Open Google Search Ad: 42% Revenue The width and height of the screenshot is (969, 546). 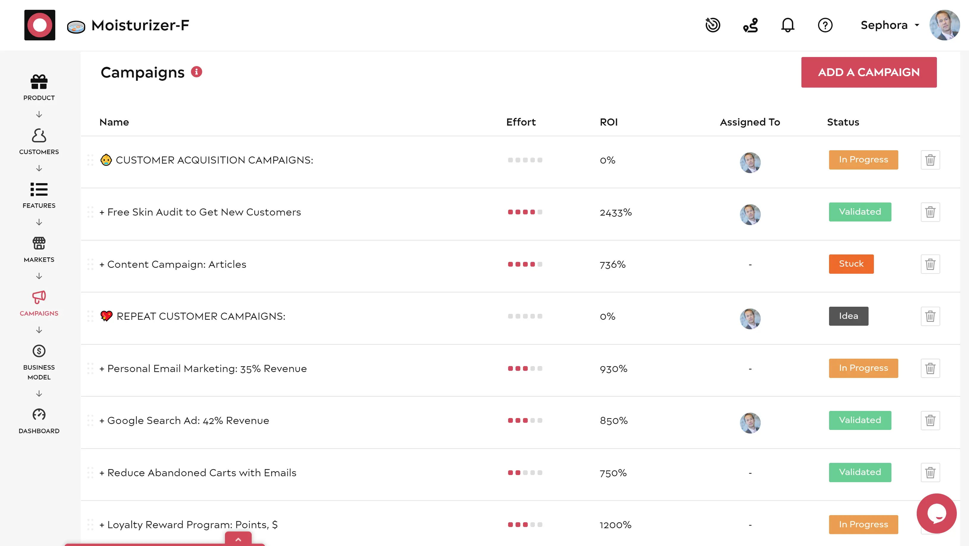coord(184,420)
